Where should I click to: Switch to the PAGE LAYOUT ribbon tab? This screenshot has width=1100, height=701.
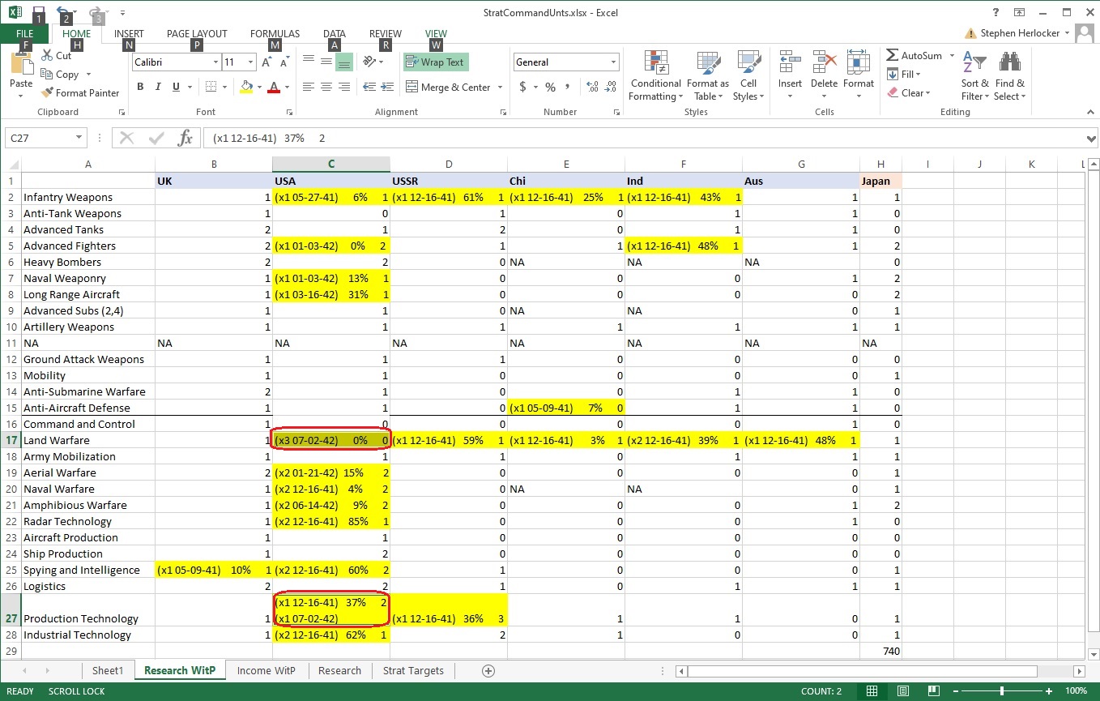[197, 34]
